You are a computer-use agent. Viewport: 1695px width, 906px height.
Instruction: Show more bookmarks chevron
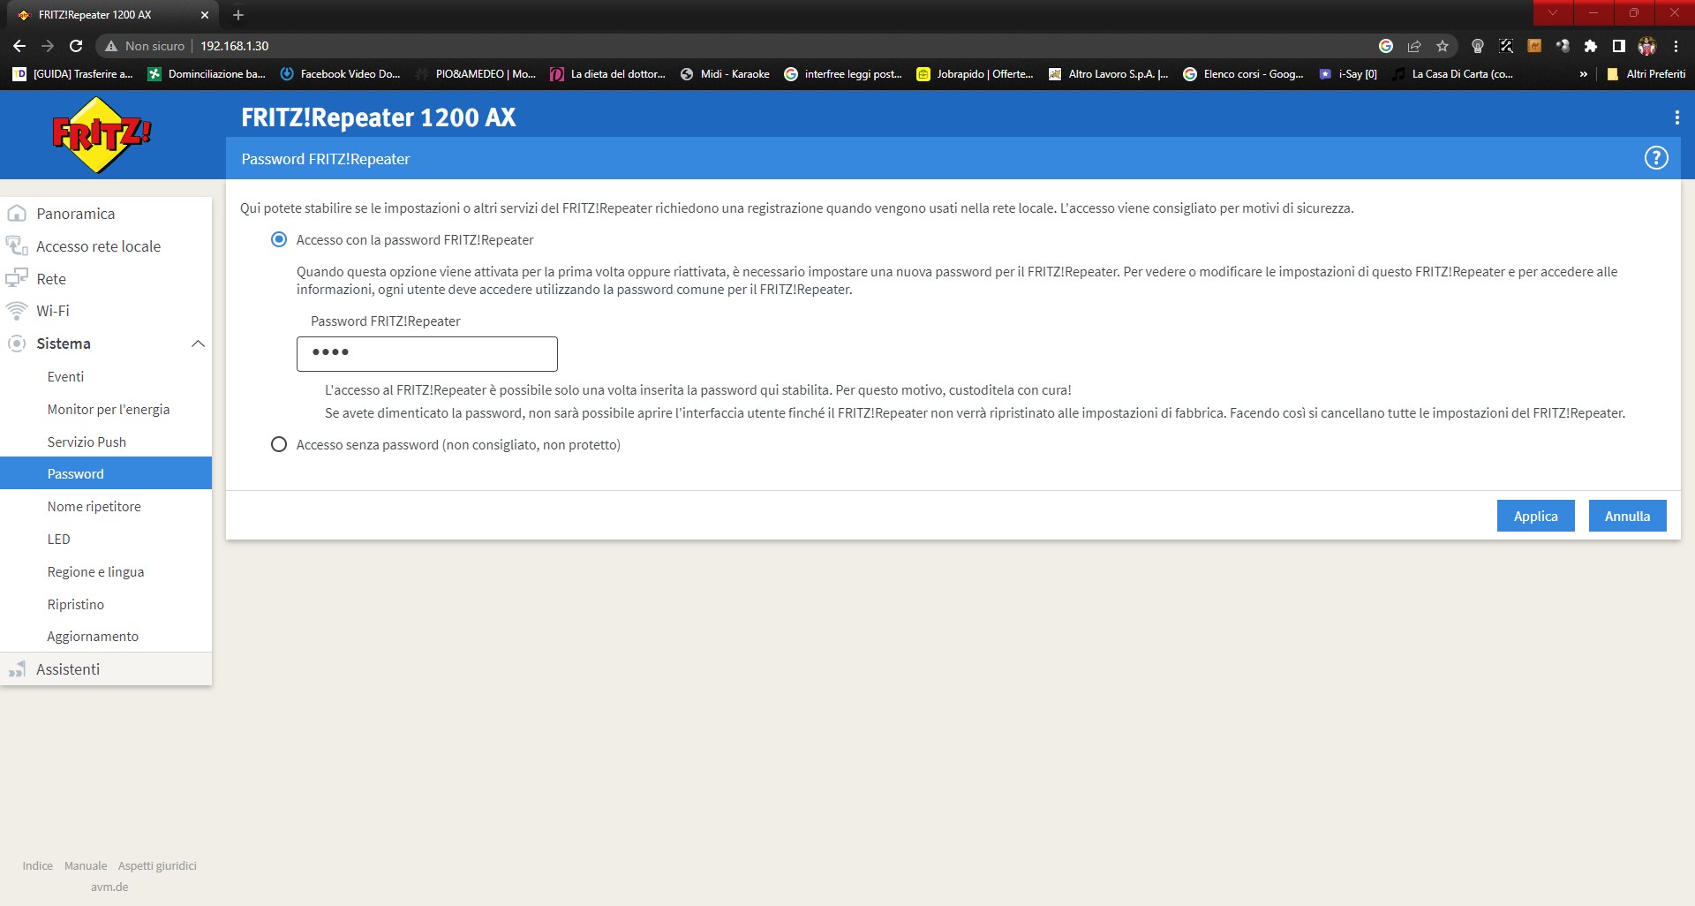point(1584,74)
